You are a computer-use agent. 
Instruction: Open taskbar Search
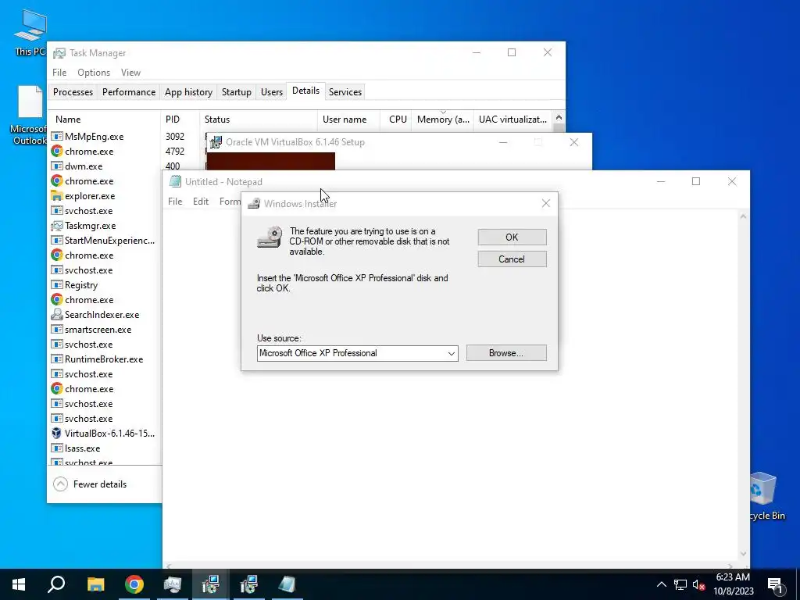click(x=56, y=584)
